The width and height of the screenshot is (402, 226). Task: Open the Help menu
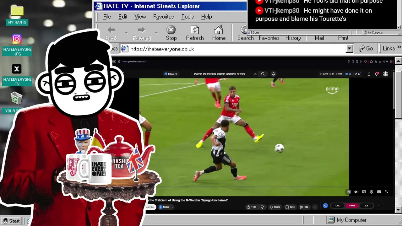[x=206, y=17]
